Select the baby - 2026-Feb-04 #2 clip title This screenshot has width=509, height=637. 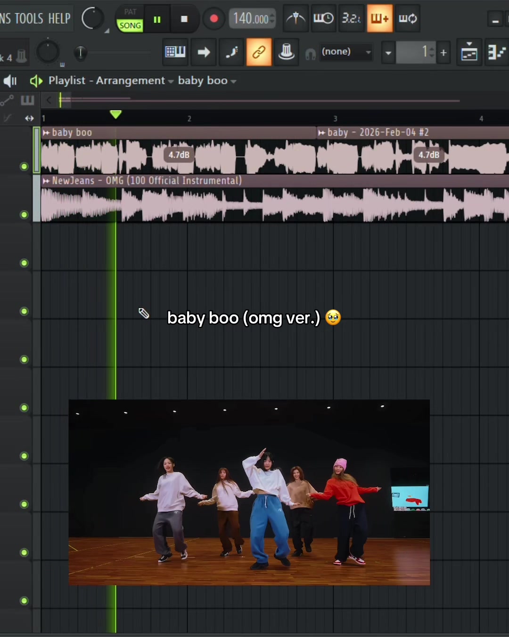click(x=378, y=133)
